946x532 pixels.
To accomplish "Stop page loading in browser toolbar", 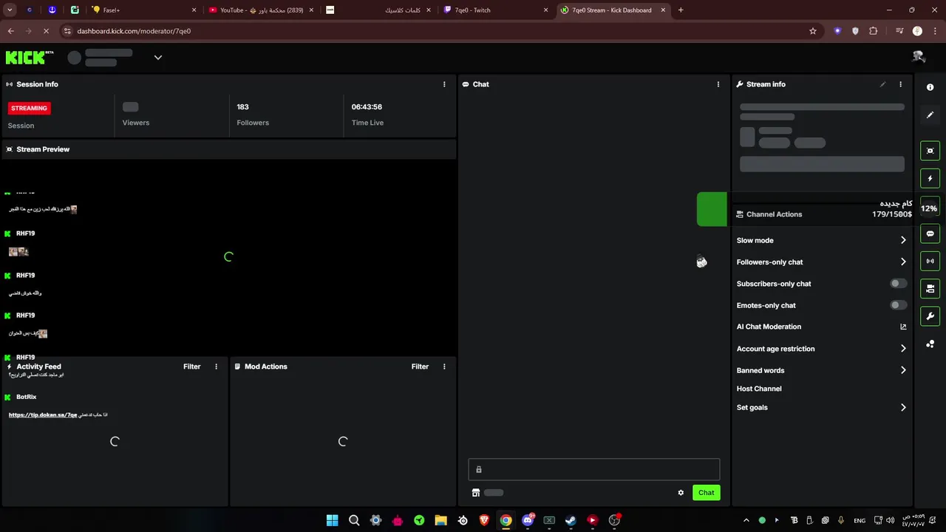I will (46, 31).
